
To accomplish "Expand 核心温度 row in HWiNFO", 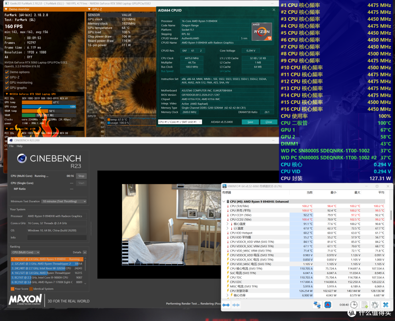I will 227,224.
